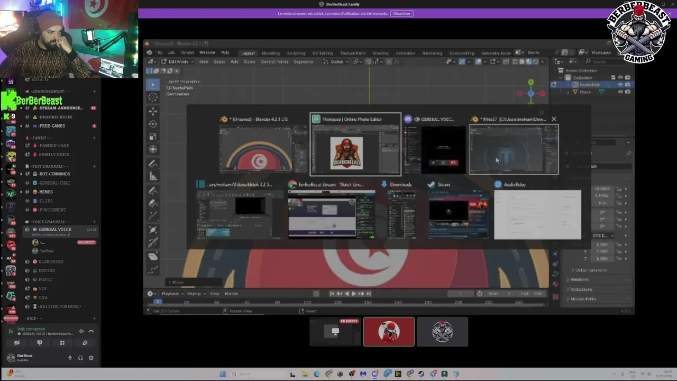The image size is (677, 381).
Task: Disconnect from the Discord voice channel
Action: pyautogui.click(x=91, y=331)
